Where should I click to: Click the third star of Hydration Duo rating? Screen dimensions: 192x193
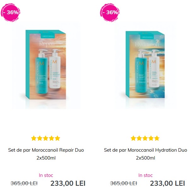[145, 138]
